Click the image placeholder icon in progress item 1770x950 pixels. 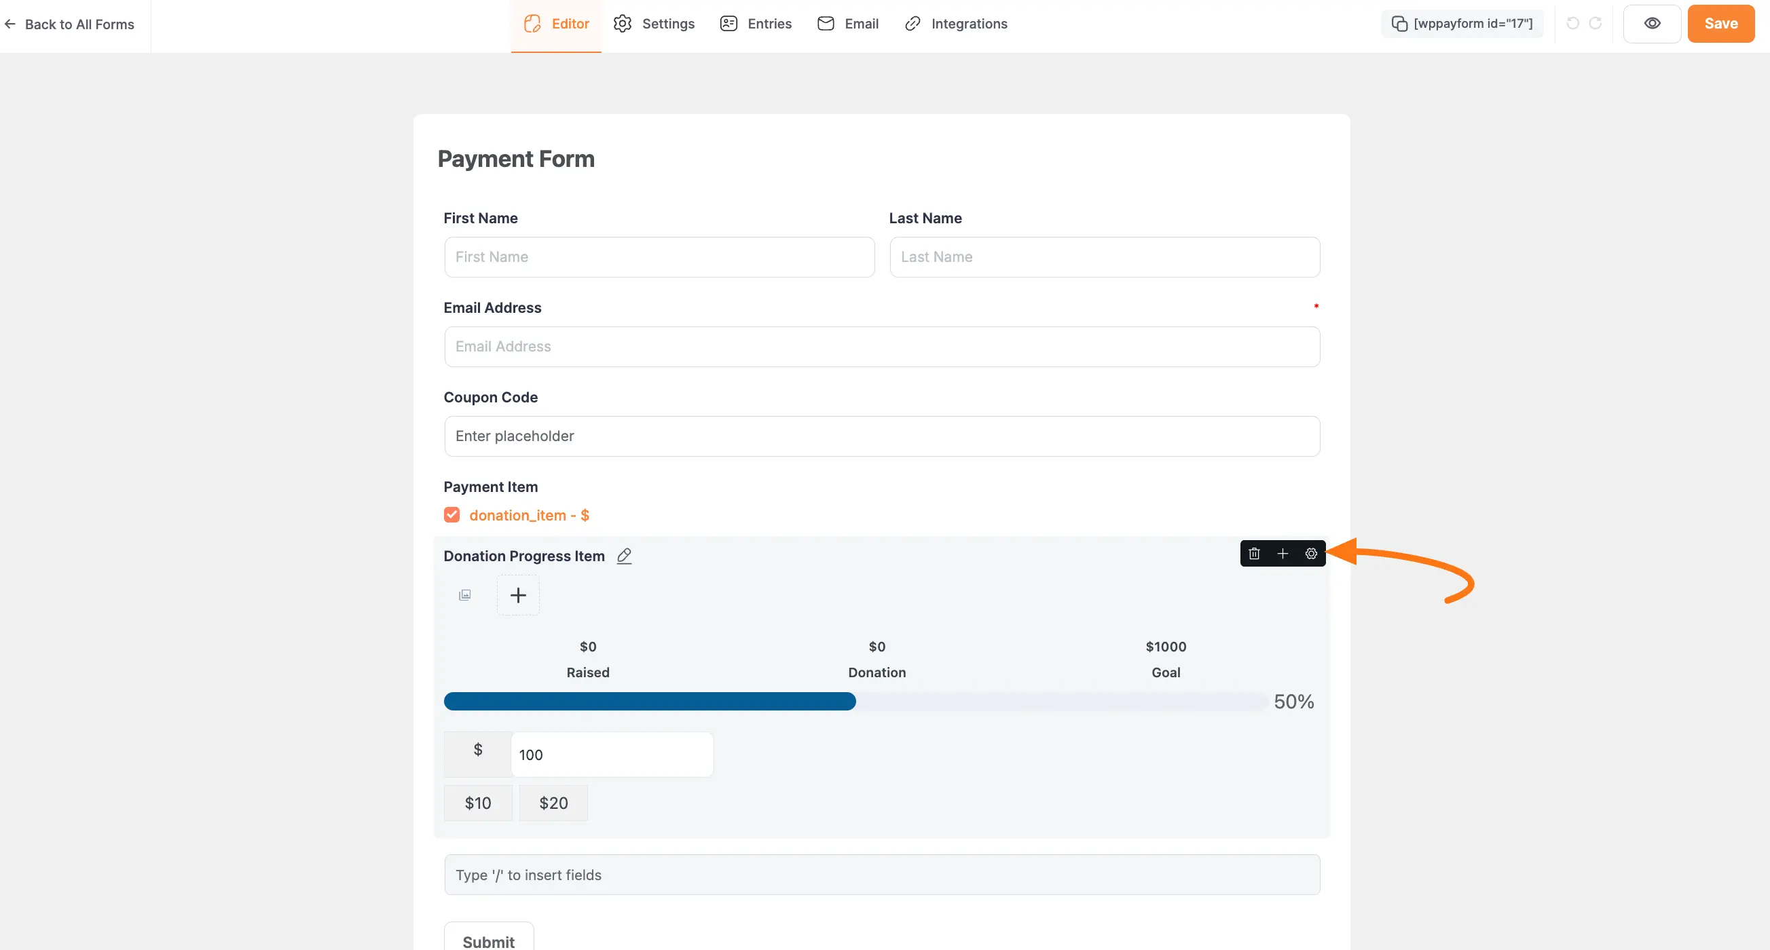(465, 595)
